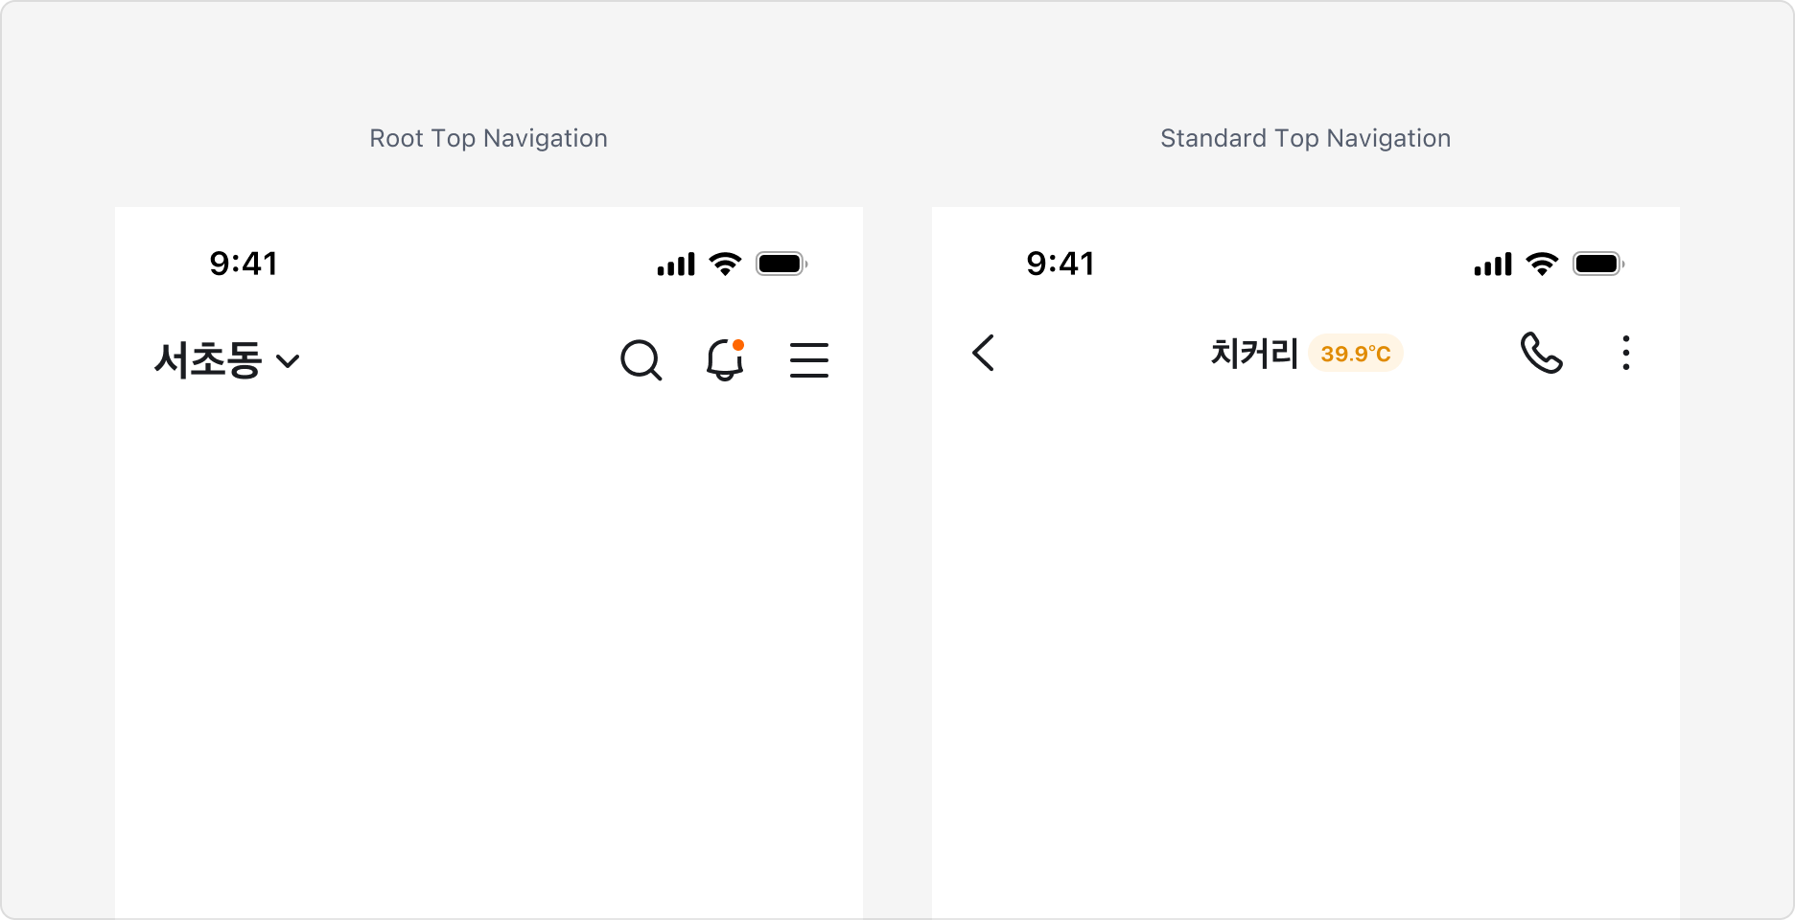The height and width of the screenshot is (920, 1795).
Task: Click the battery indicator on the right phone
Action: click(x=1597, y=264)
